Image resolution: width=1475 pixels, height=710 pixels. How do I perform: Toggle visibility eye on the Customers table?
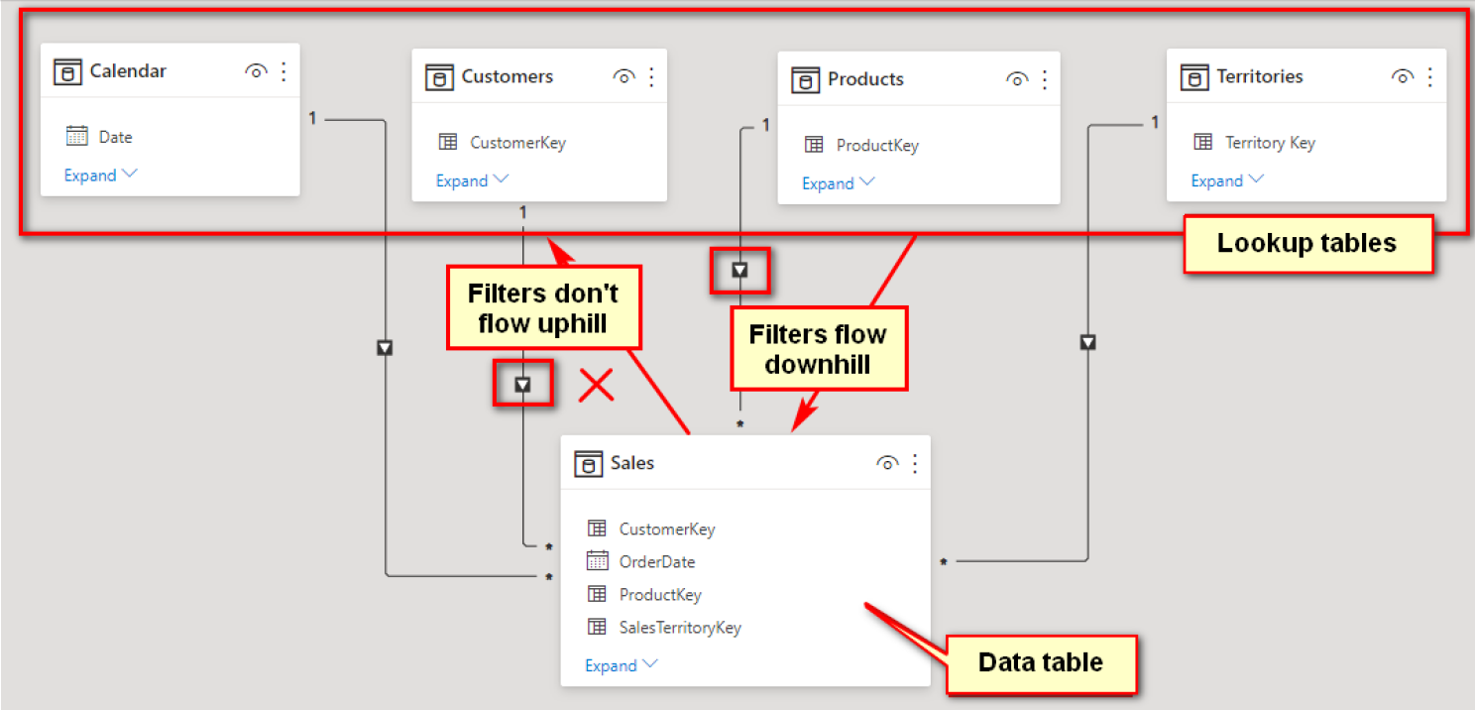click(x=624, y=76)
